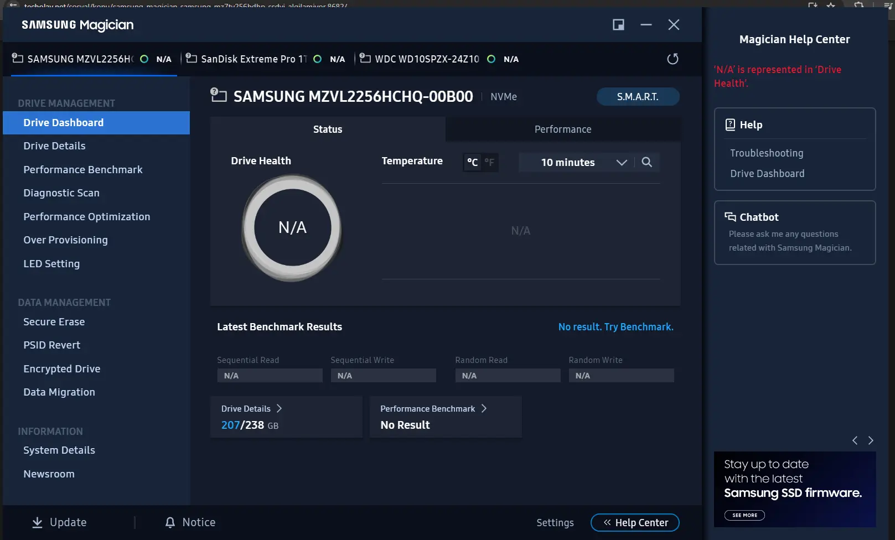Click the drive icon of SanDisk Extreme Pro tab
This screenshot has height=540, width=895.
192,58
